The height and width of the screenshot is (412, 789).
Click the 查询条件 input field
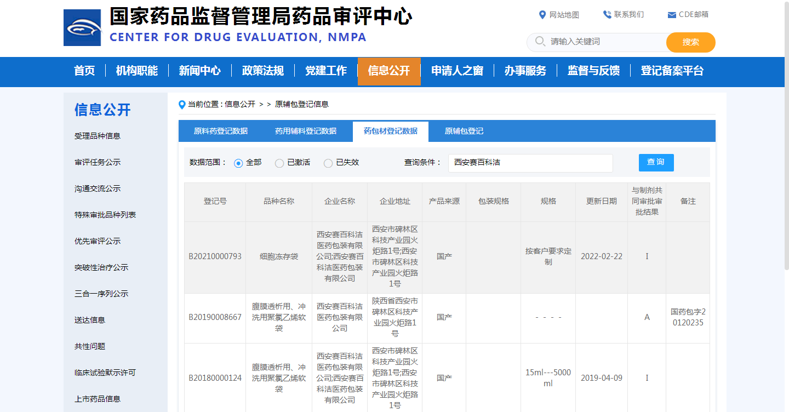tap(530, 163)
